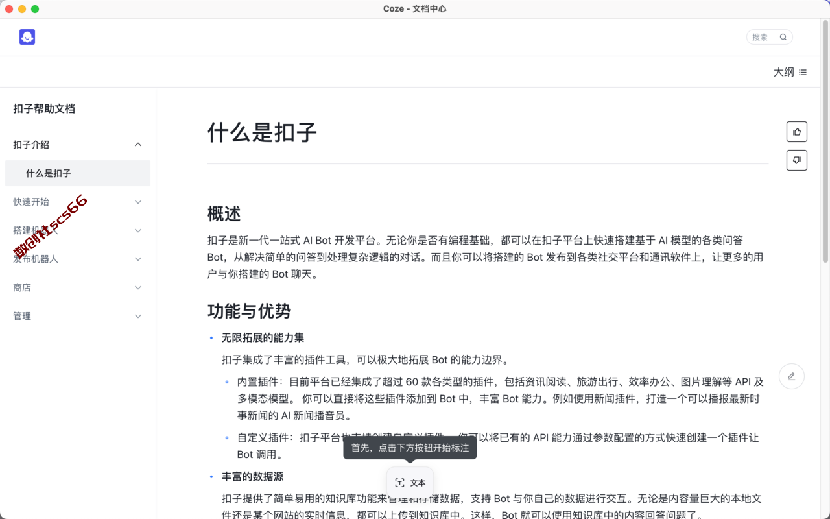The width and height of the screenshot is (830, 519).
Task: Click the 无限拓展的能力集 bullet text
Action: (263, 338)
